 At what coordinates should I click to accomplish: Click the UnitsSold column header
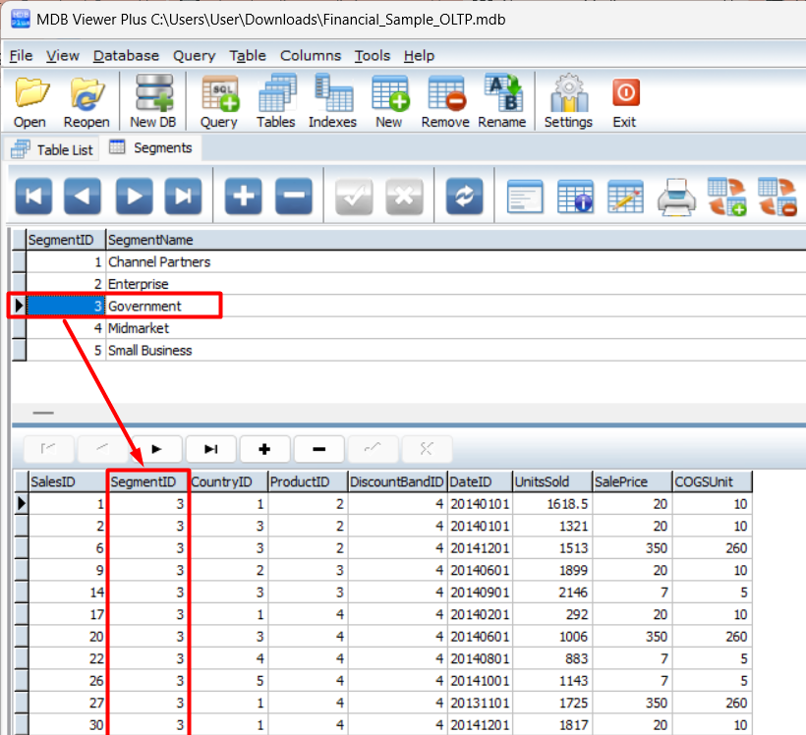point(552,481)
